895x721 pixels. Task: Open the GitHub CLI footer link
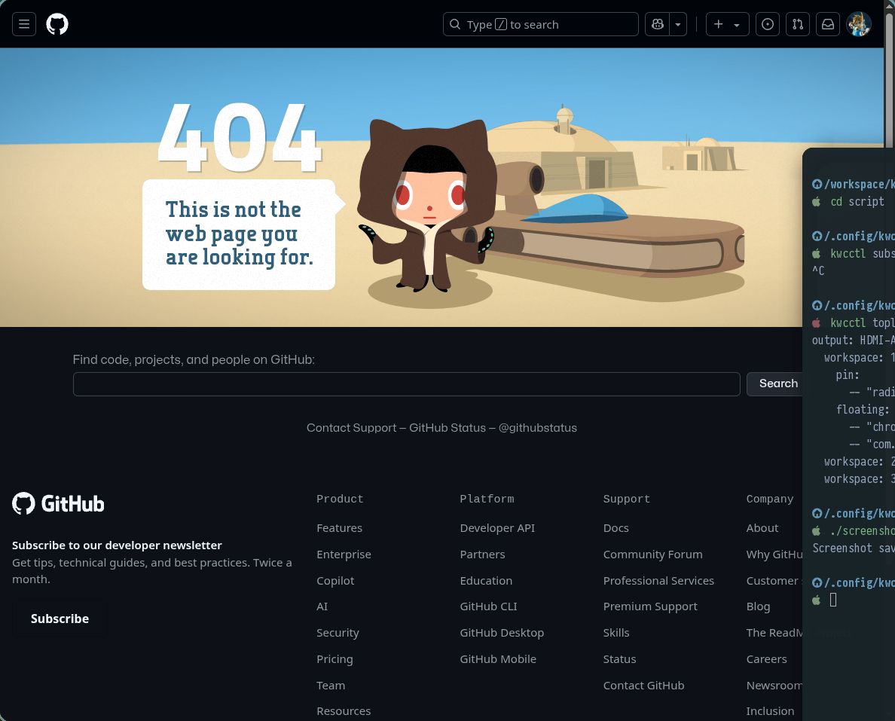pos(489,606)
